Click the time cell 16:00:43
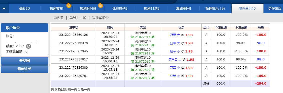Screen dimensions: 283x93 click(110, 61)
